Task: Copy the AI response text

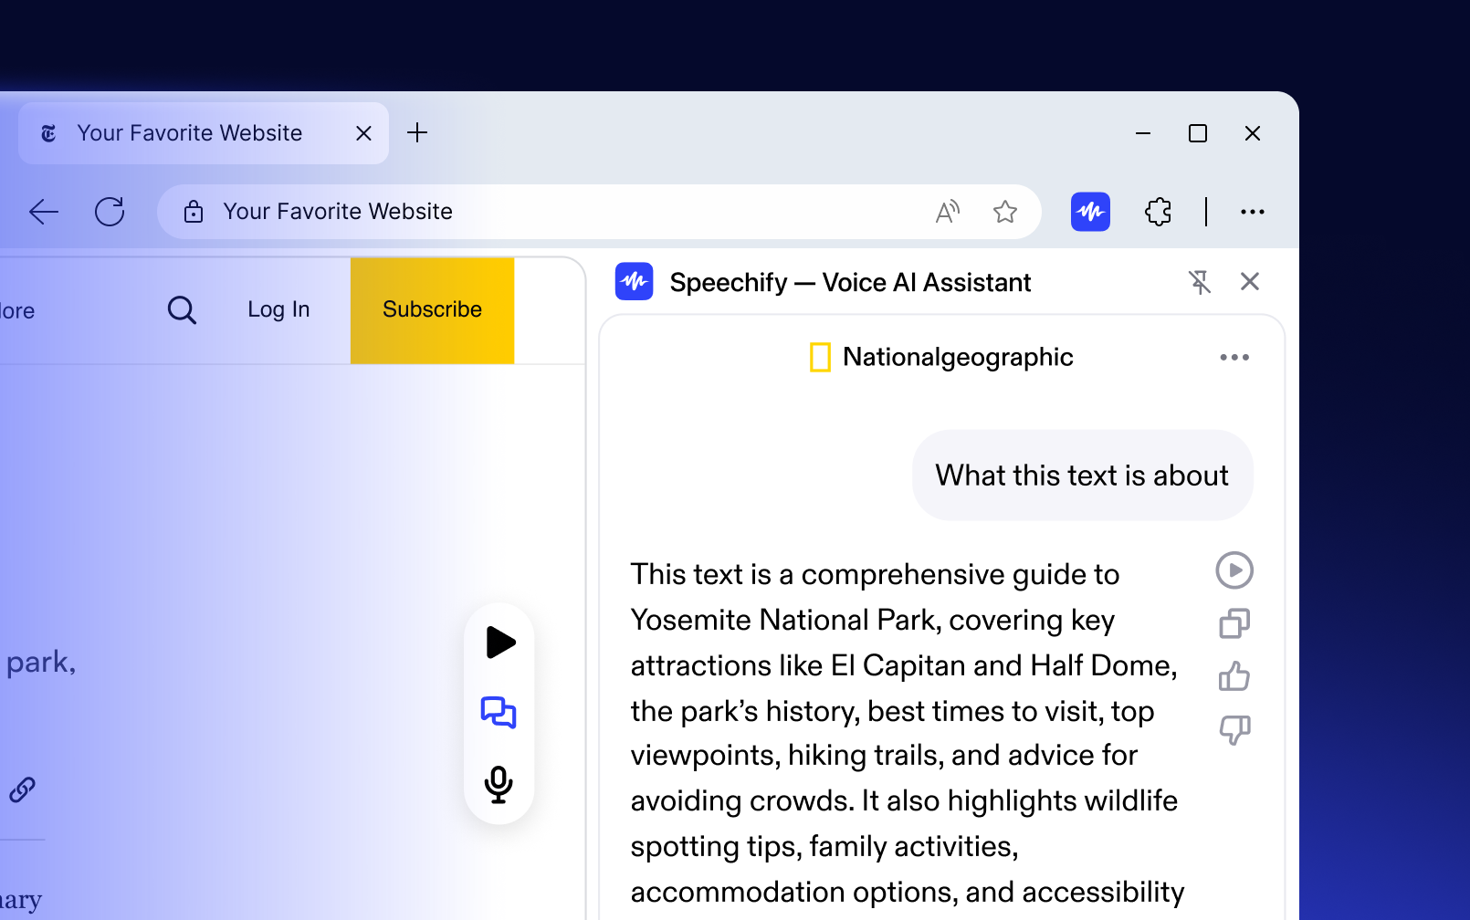Action: tap(1234, 623)
